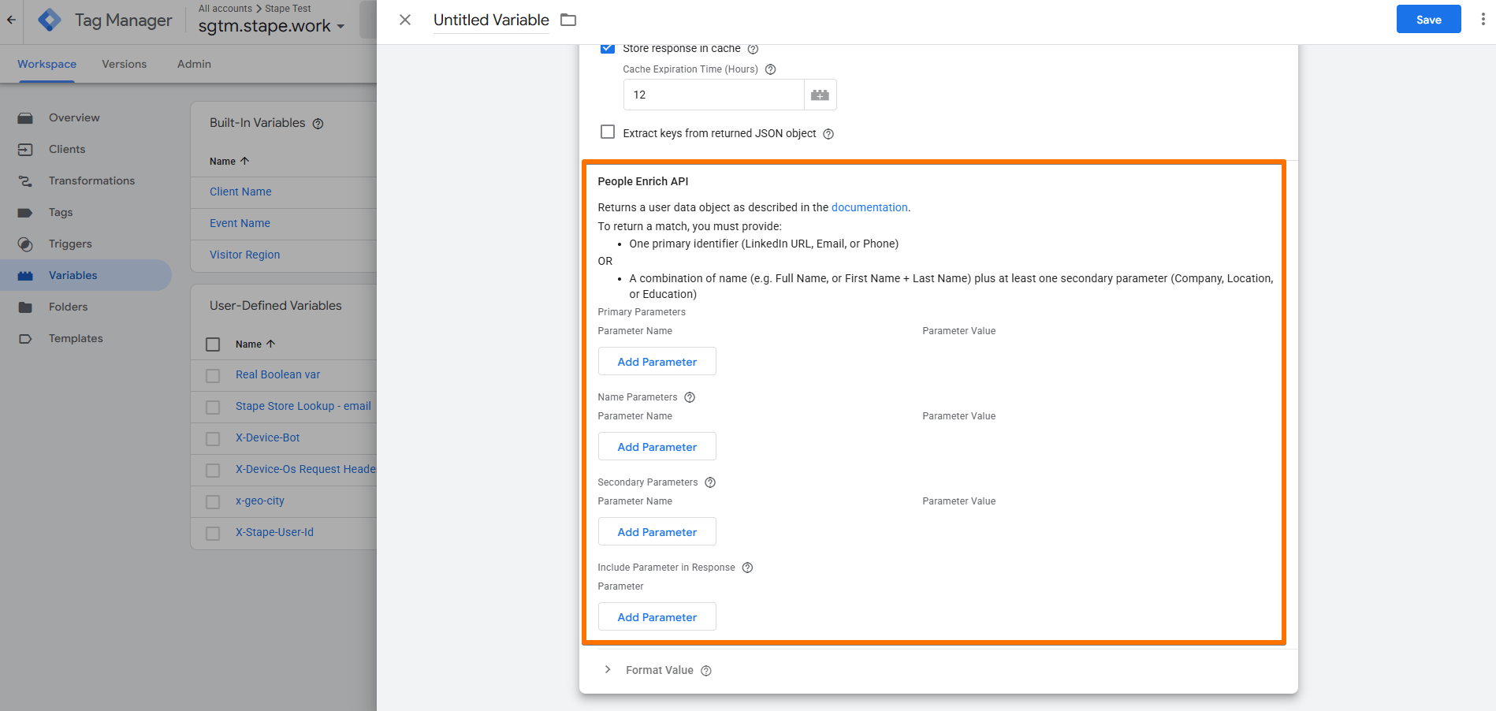Open the folder icon next to Untitled Variable
Image resolution: width=1496 pixels, height=711 pixels.
tap(568, 20)
